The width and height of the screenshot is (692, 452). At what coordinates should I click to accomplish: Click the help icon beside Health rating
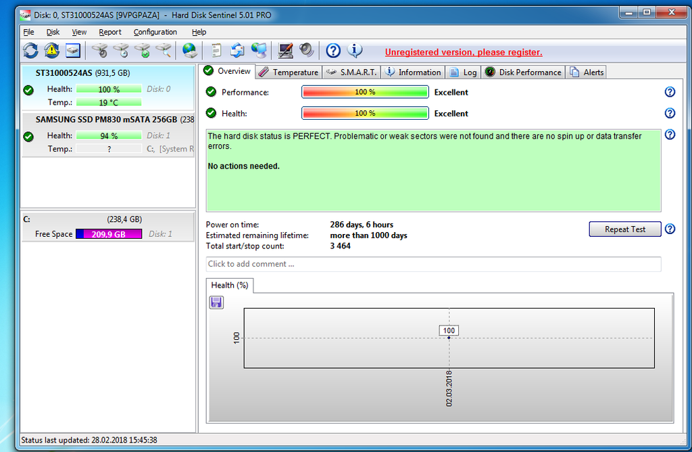(670, 113)
